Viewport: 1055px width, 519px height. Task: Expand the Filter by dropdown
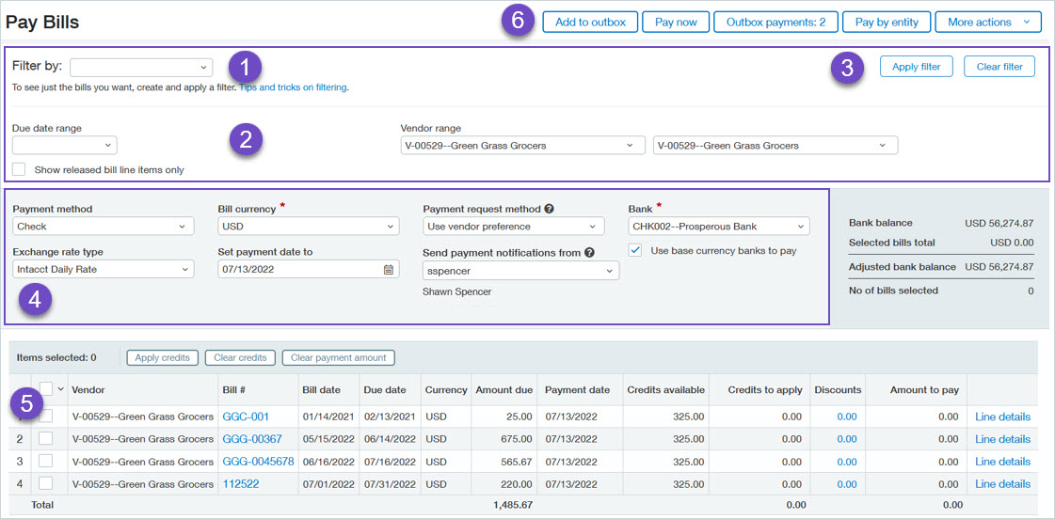141,67
